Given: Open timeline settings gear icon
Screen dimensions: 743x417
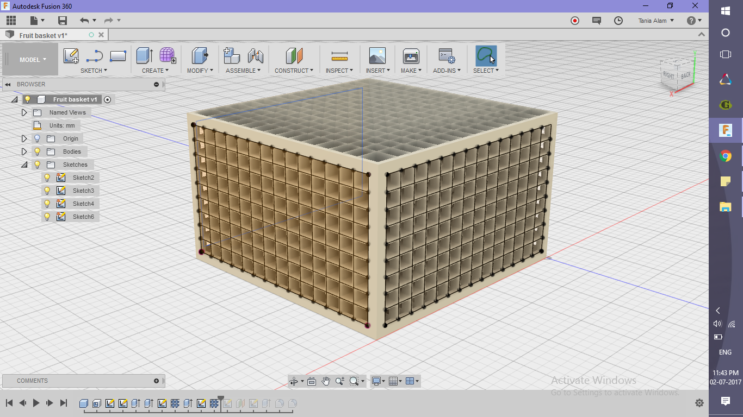Looking at the screenshot, I should pos(699,403).
